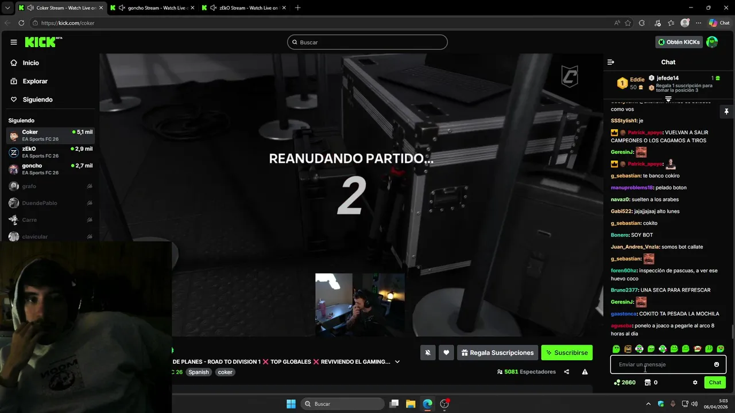
Task: Click the chat scrollbar thumb
Action: pos(732,332)
